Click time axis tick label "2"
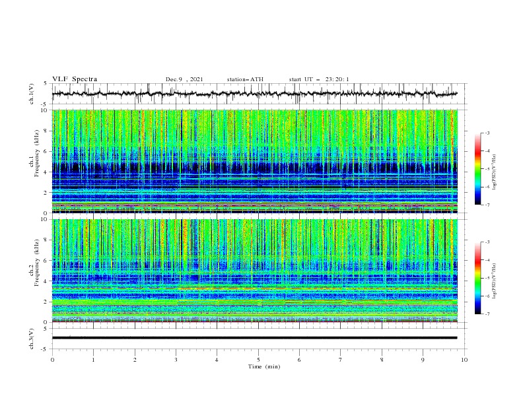The height and width of the screenshot is (404, 523). 135,360
